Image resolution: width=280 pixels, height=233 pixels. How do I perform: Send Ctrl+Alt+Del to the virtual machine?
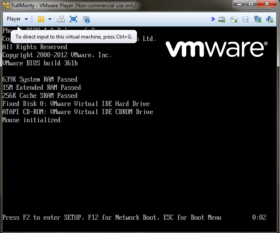(61, 19)
